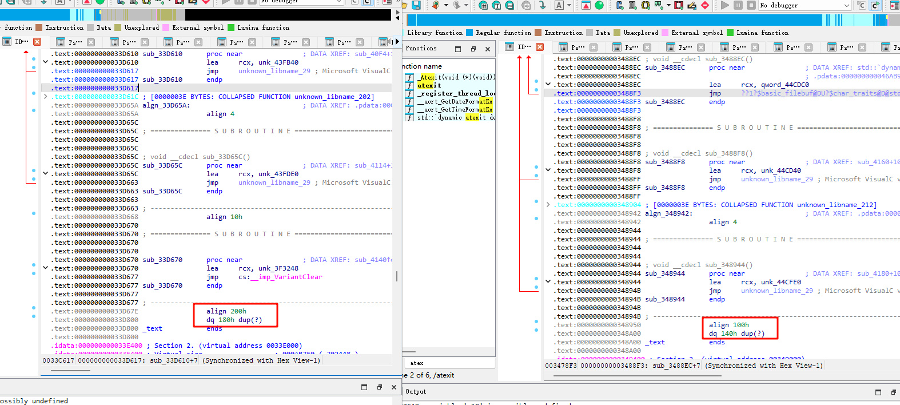The height and width of the screenshot is (405, 900).
Task: Click the pause process toolbar icon
Action: point(738,5)
